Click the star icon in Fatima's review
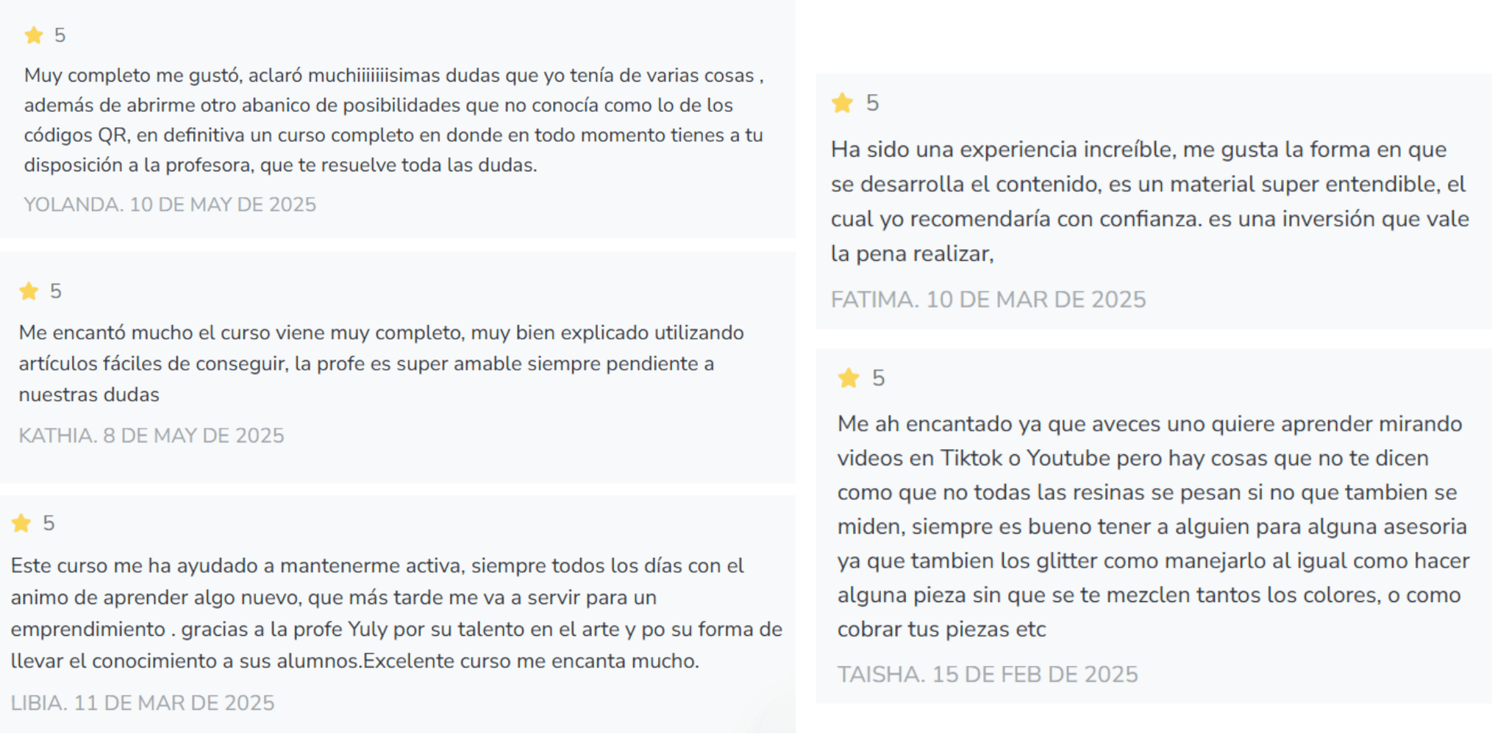 click(842, 103)
